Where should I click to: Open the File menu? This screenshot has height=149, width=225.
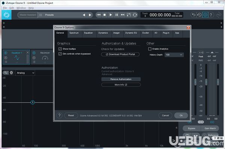click(x=5, y=8)
